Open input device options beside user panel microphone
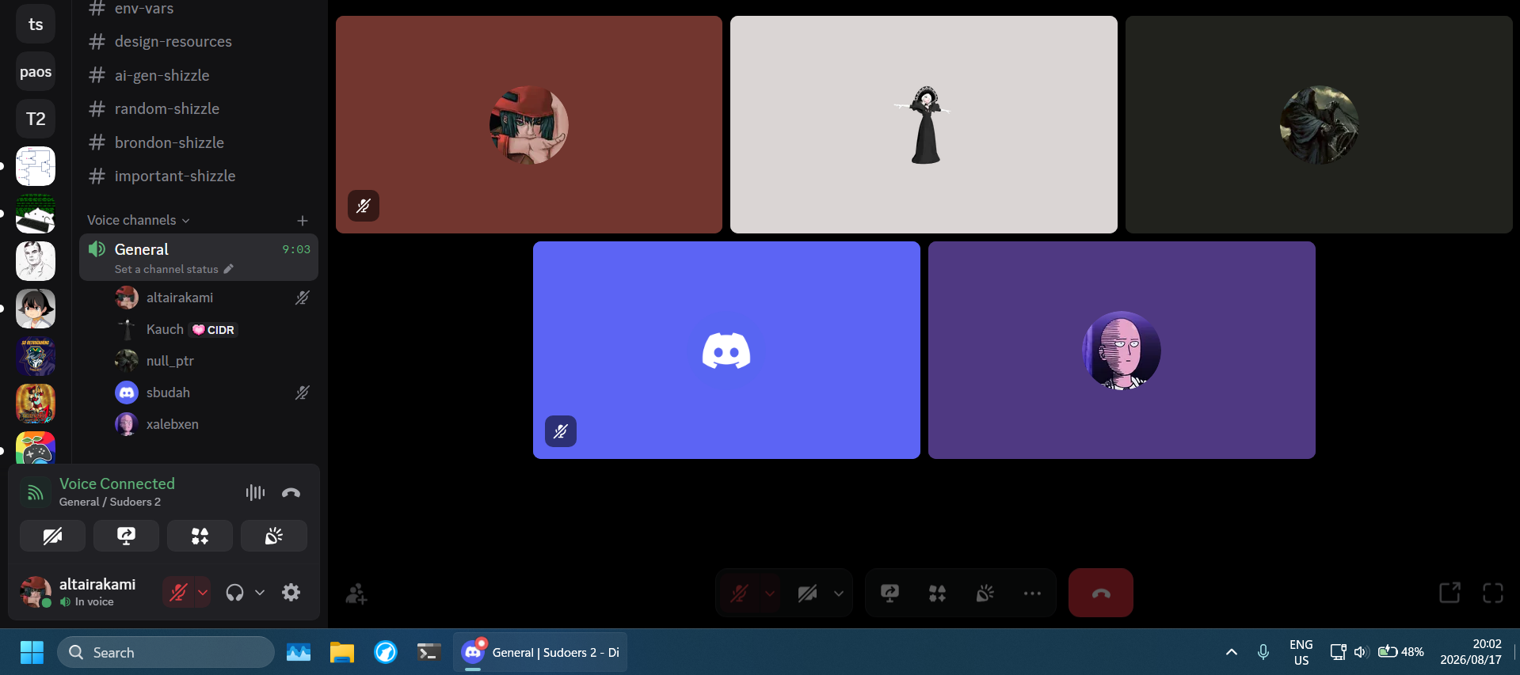This screenshot has width=1520, height=675. click(203, 592)
